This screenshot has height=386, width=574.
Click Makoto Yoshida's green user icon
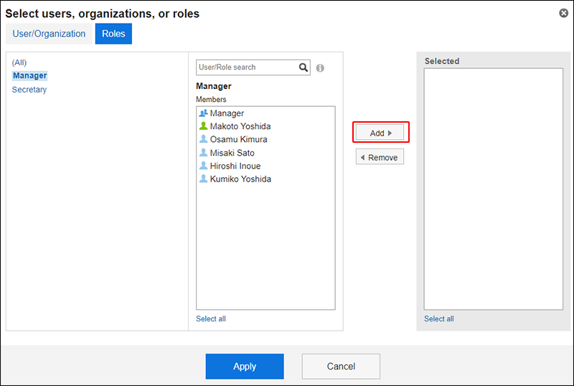pos(203,126)
